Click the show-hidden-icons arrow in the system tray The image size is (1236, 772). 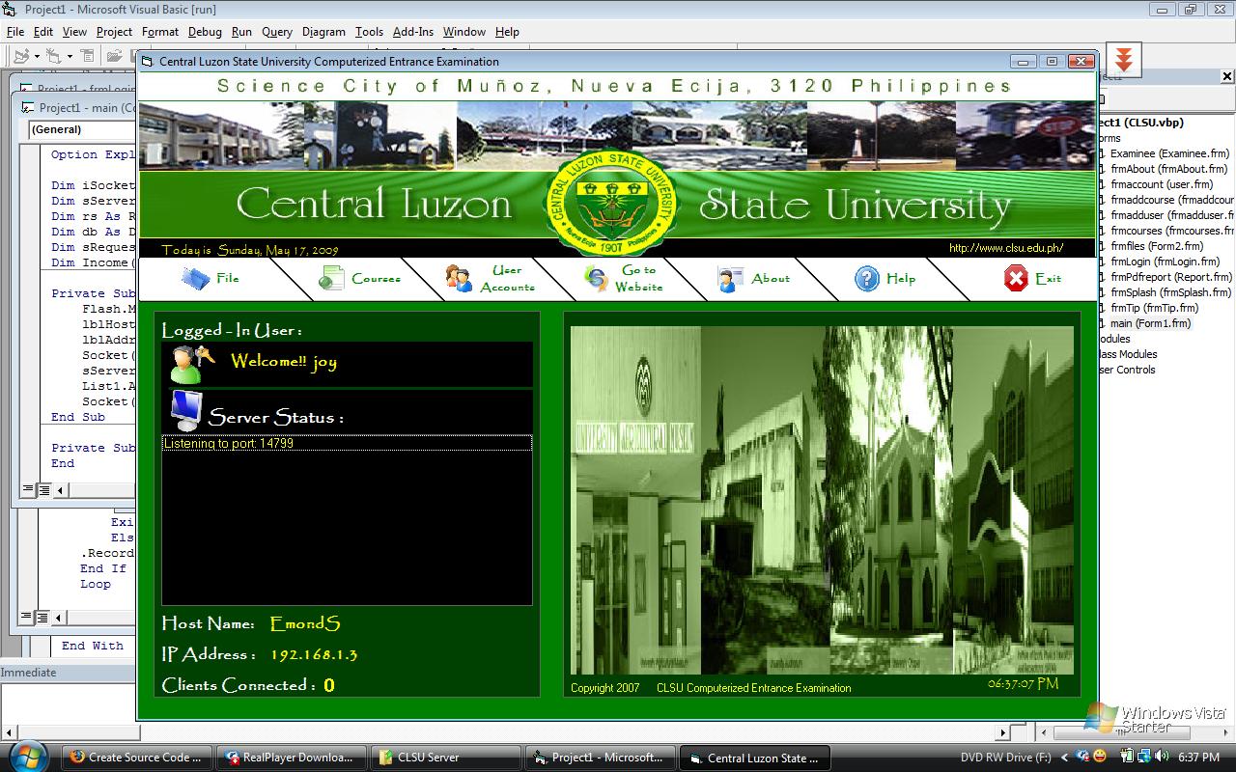point(1065,758)
